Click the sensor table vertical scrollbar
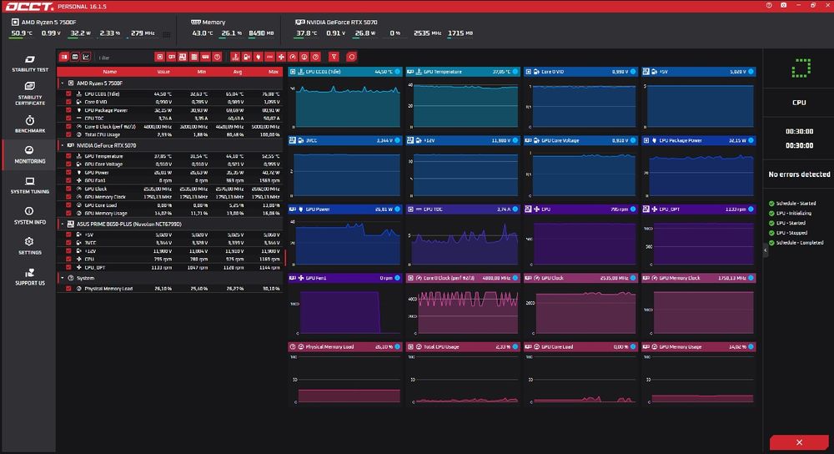The height and width of the screenshot is (454, 834). click(x=285, y=258)
